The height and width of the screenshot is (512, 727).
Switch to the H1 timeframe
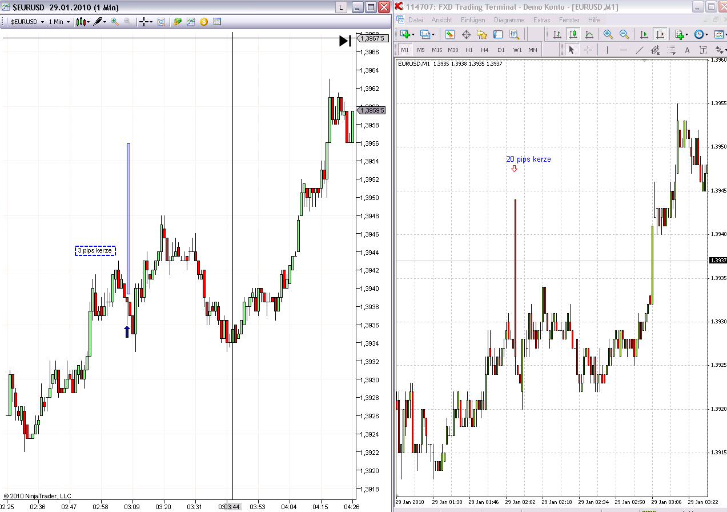pos(469,50)
